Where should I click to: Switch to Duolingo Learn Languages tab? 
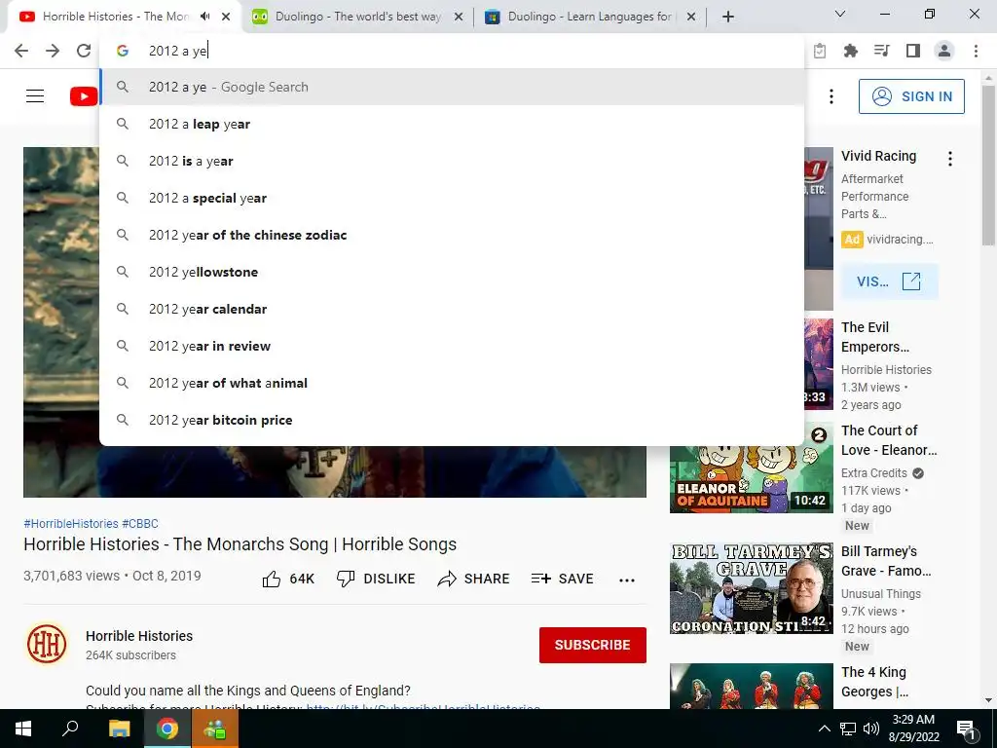(590, 17)
